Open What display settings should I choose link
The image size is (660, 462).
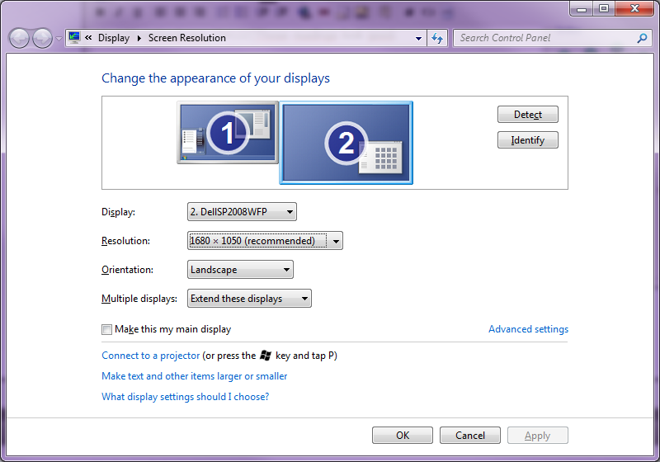tap(185, 397)
